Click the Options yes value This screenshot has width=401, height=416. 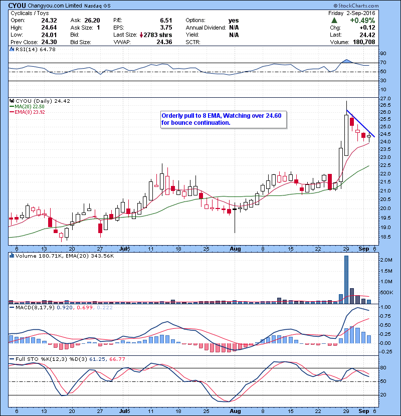(x=234, y=21)
